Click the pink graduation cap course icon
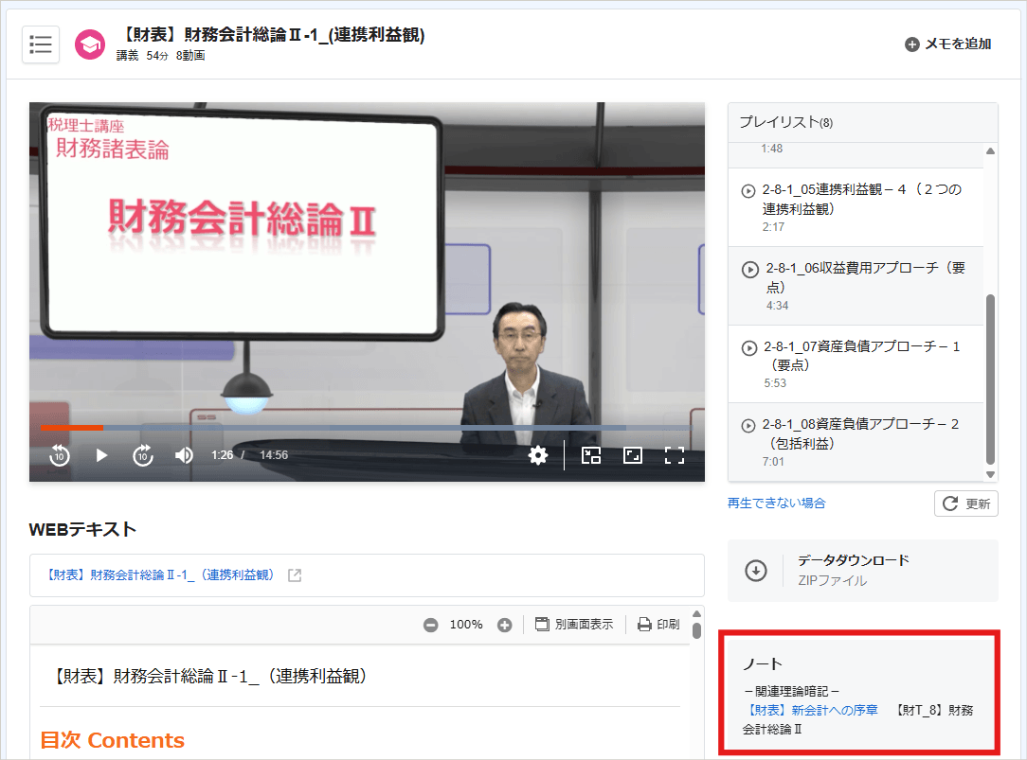Screen dimensions: 1027x760 [x=90, y=44]
